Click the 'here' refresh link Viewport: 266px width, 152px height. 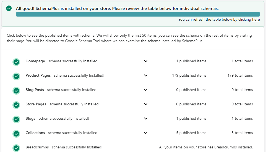tap(256, 20)
